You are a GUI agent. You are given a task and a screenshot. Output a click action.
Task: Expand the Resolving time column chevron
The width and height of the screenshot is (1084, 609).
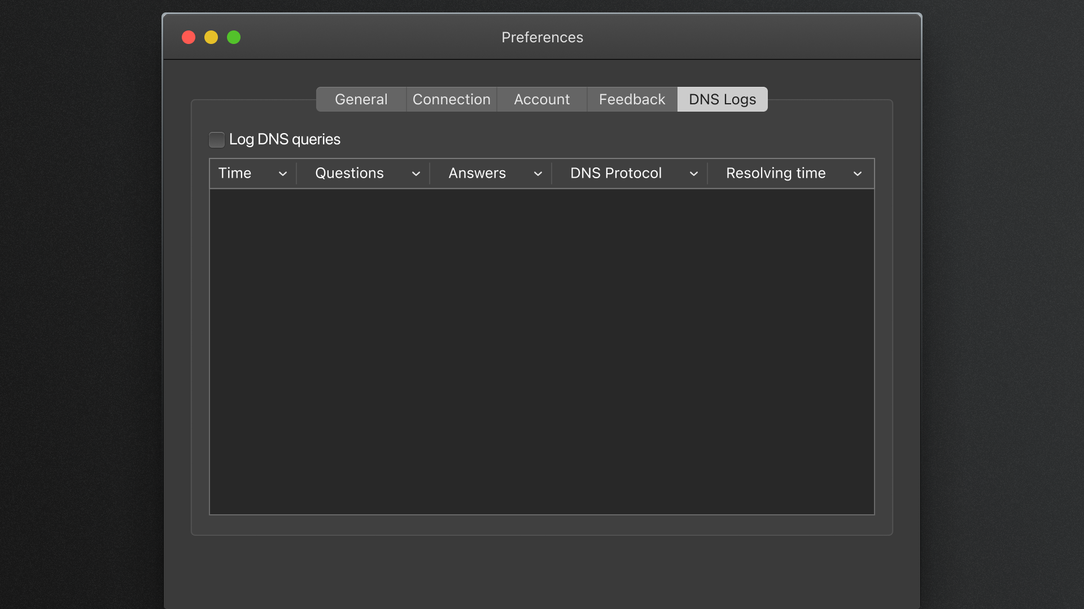[x=858, y=174]
